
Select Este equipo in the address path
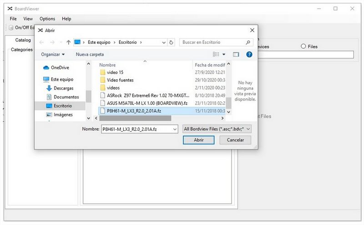[x=99, y=42]
